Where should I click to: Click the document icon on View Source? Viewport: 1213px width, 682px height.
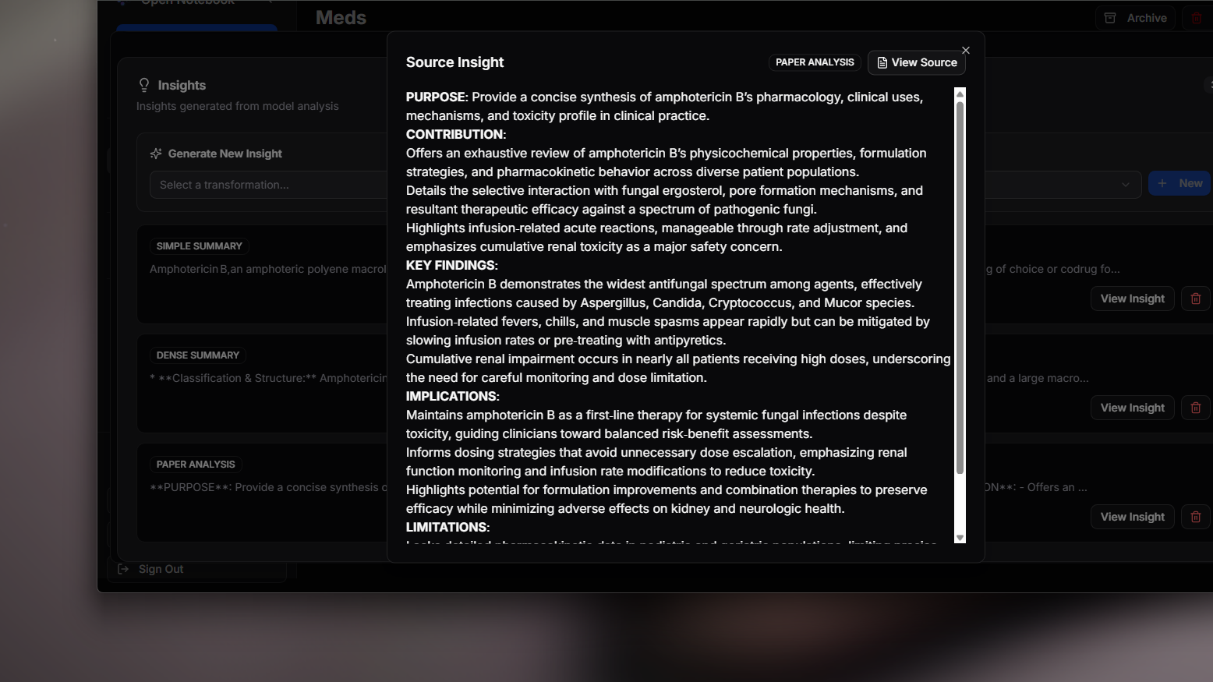(x=882, y=62)
